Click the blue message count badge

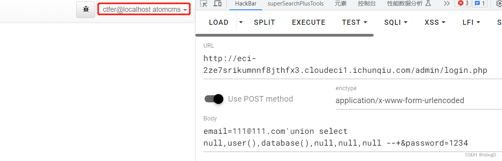tap(479, 4)
